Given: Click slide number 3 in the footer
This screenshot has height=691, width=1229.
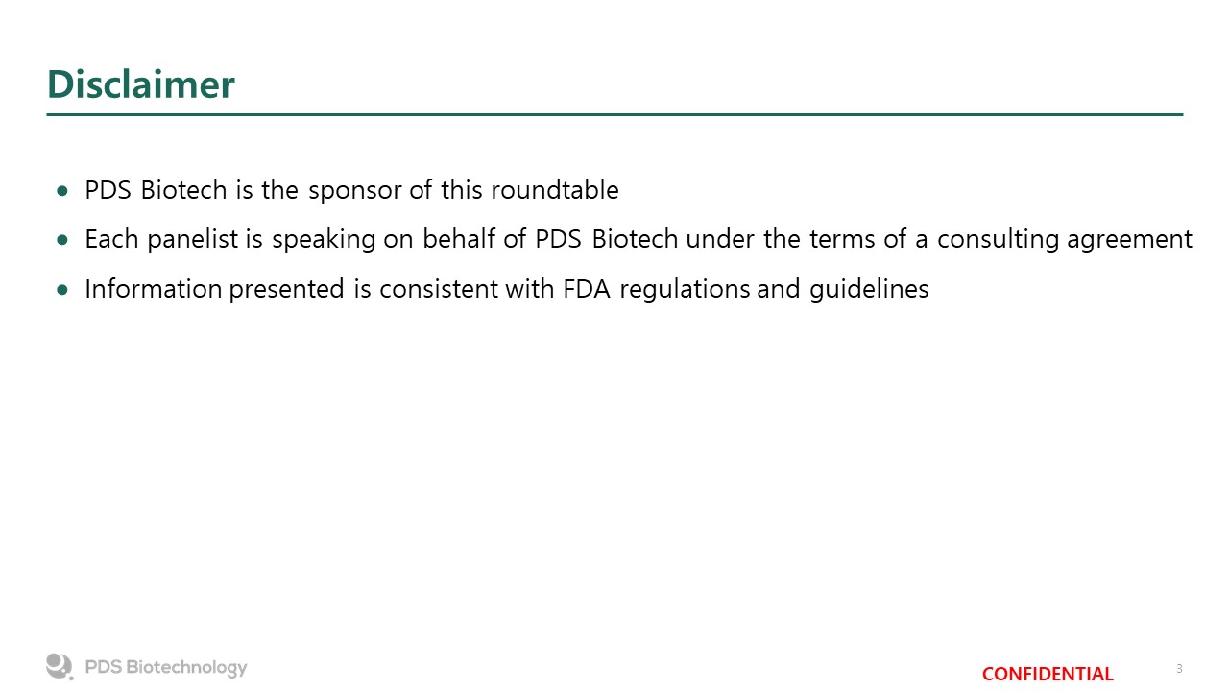Looking at the screenshot, I should pyautogui.click(x=1179, y=669).
